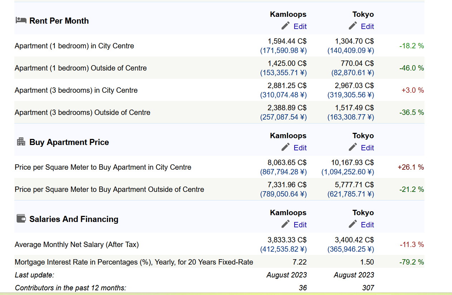The height and width of the screenshot is (295, 452).
Task: Click Tokyo value 1,304.70 C$
Action: click(x=354, y=41)
